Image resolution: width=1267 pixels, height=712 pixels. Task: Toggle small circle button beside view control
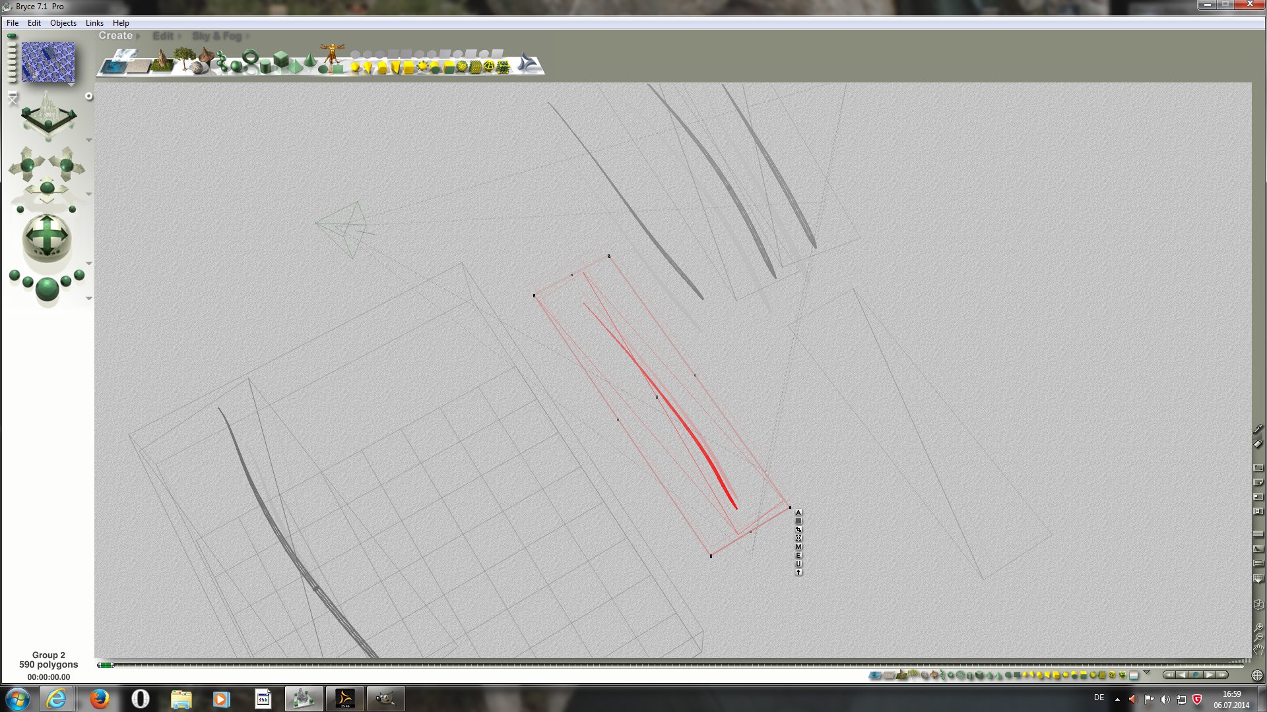click(x=89, y=96)
